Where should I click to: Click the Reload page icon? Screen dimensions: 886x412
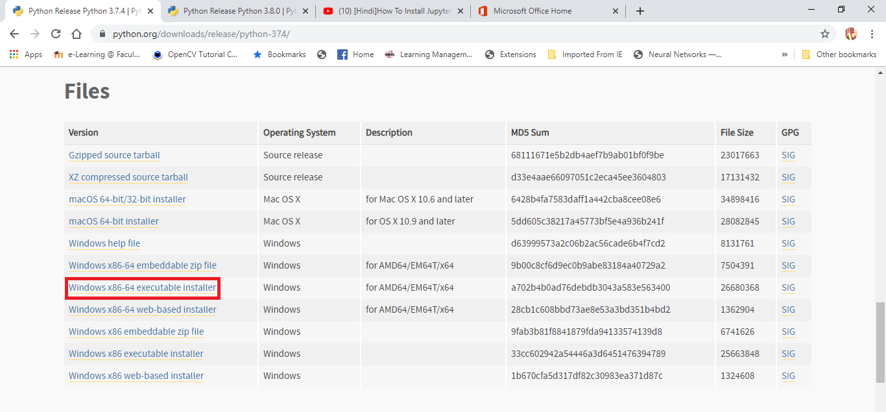point(55,34)
